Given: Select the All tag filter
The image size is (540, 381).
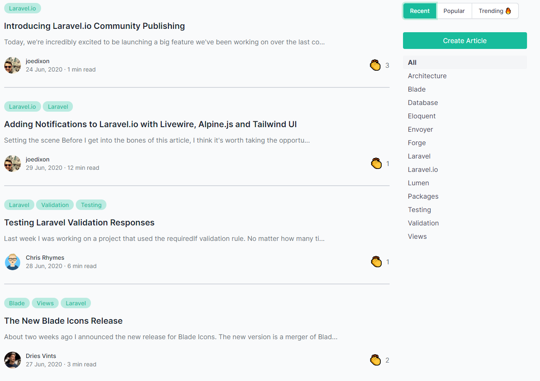Looking at the screenshot, I should 465,62.
